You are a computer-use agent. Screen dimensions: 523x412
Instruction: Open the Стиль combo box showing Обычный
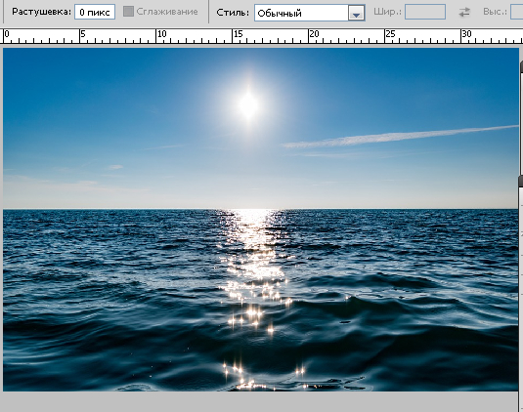tap(309, 13)
